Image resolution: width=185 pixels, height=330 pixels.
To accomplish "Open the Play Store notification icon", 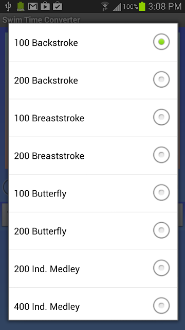I will coord(45,6).
